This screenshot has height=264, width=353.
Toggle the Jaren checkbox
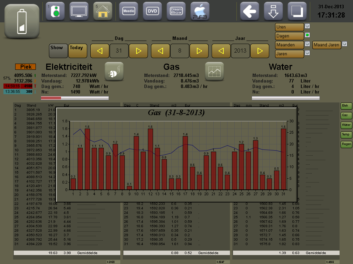(x=307, y=53)
